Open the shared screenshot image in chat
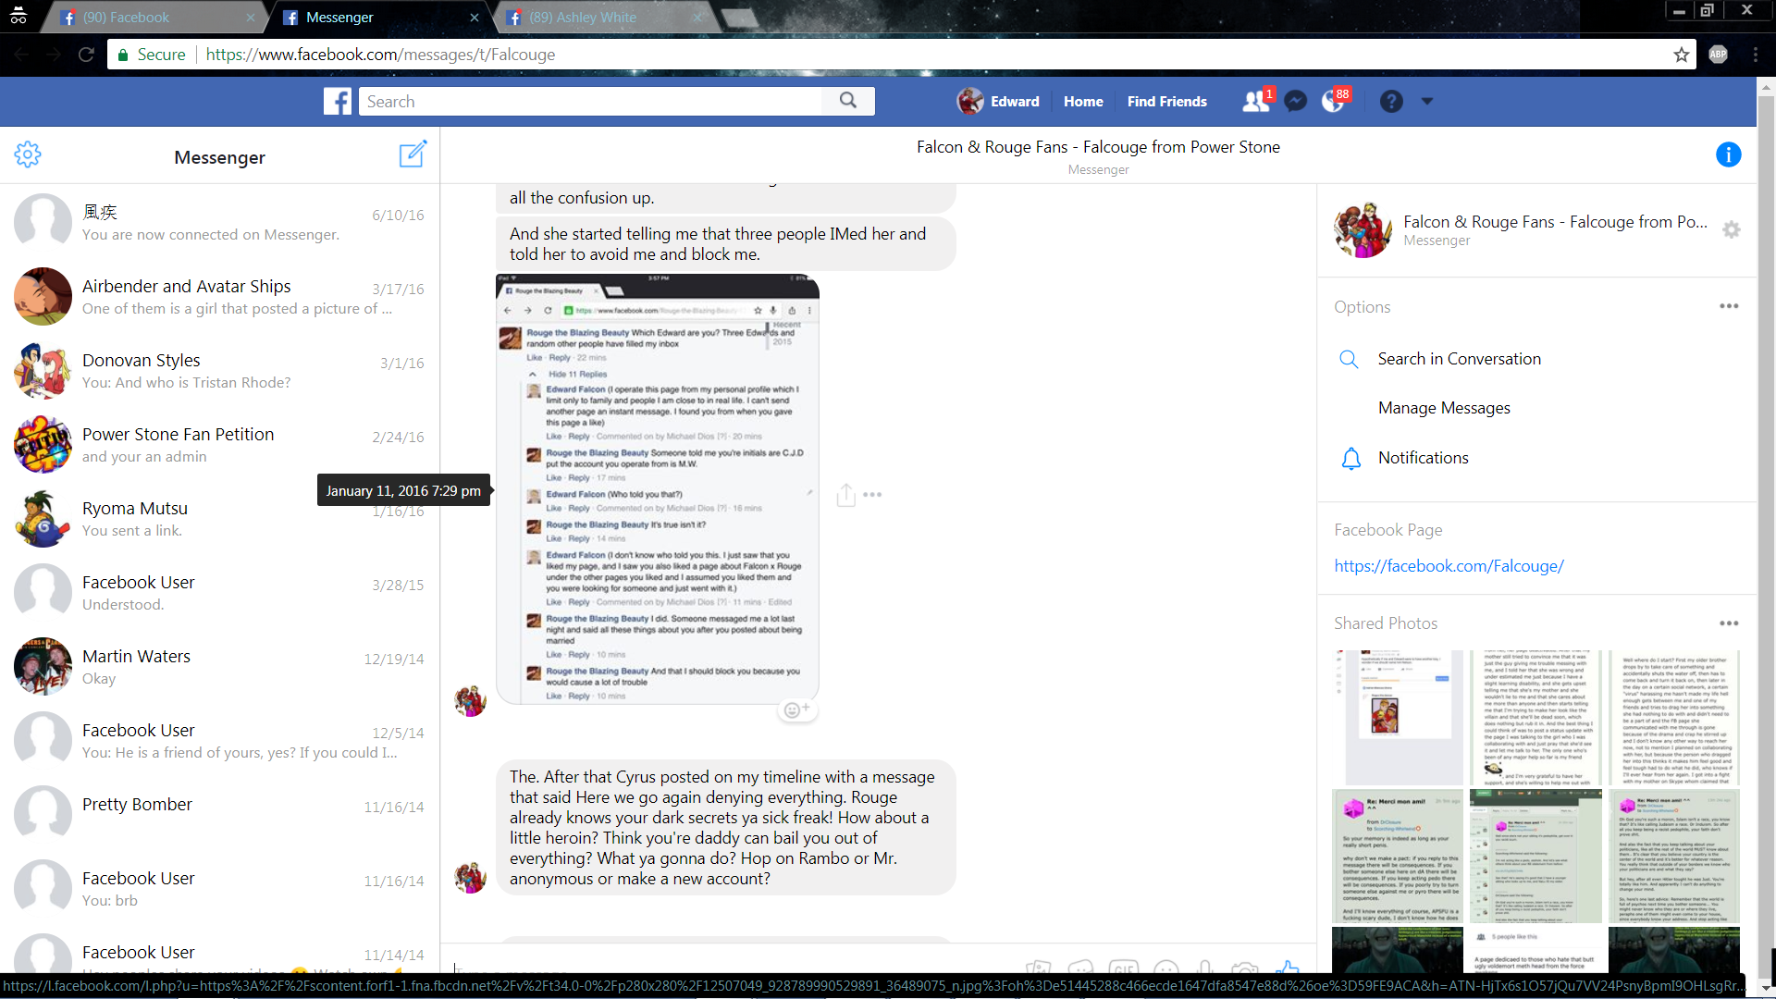 tap(658, 489)
